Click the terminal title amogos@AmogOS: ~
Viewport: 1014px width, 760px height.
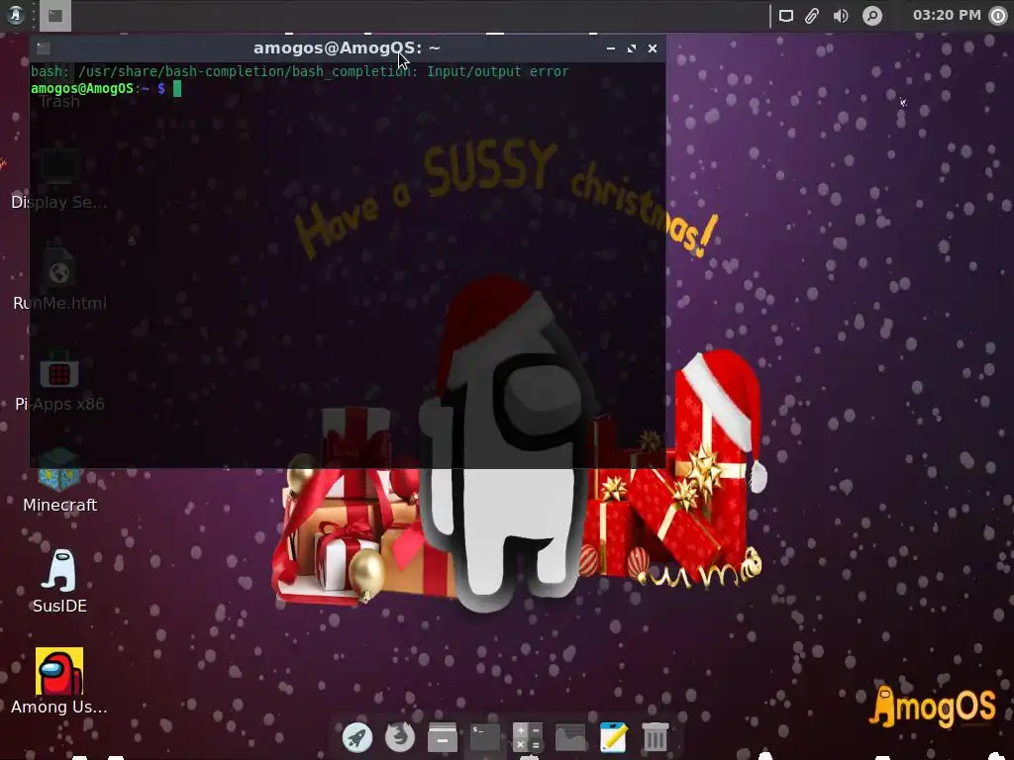[347, 47]
